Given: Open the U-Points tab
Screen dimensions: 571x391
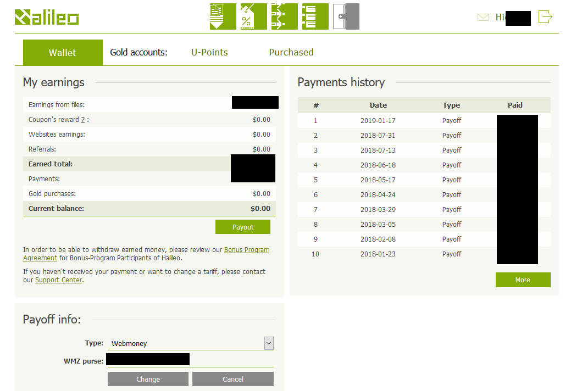Looking at the screenshot, I should 209,53.
